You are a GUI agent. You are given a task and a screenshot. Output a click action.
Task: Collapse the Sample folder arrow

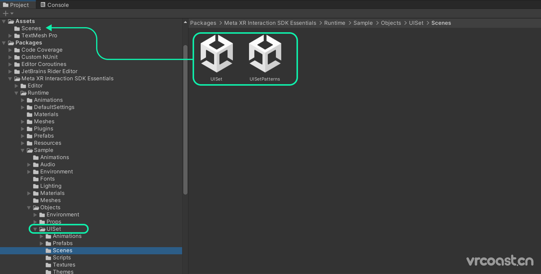23,150
